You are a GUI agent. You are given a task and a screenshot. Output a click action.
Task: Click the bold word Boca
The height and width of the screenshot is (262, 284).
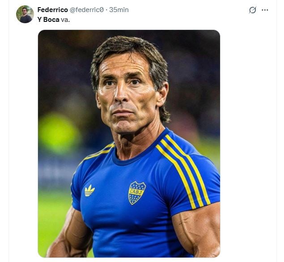(x=51, y=20)
